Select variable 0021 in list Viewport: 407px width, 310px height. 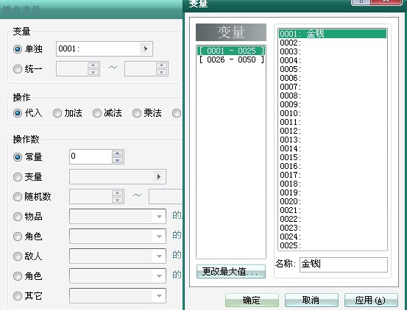point(333,210)
